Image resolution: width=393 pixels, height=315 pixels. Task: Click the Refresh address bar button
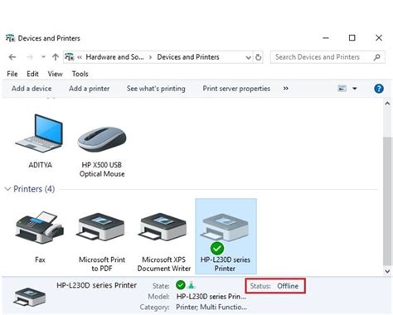[x=258, y=57]
